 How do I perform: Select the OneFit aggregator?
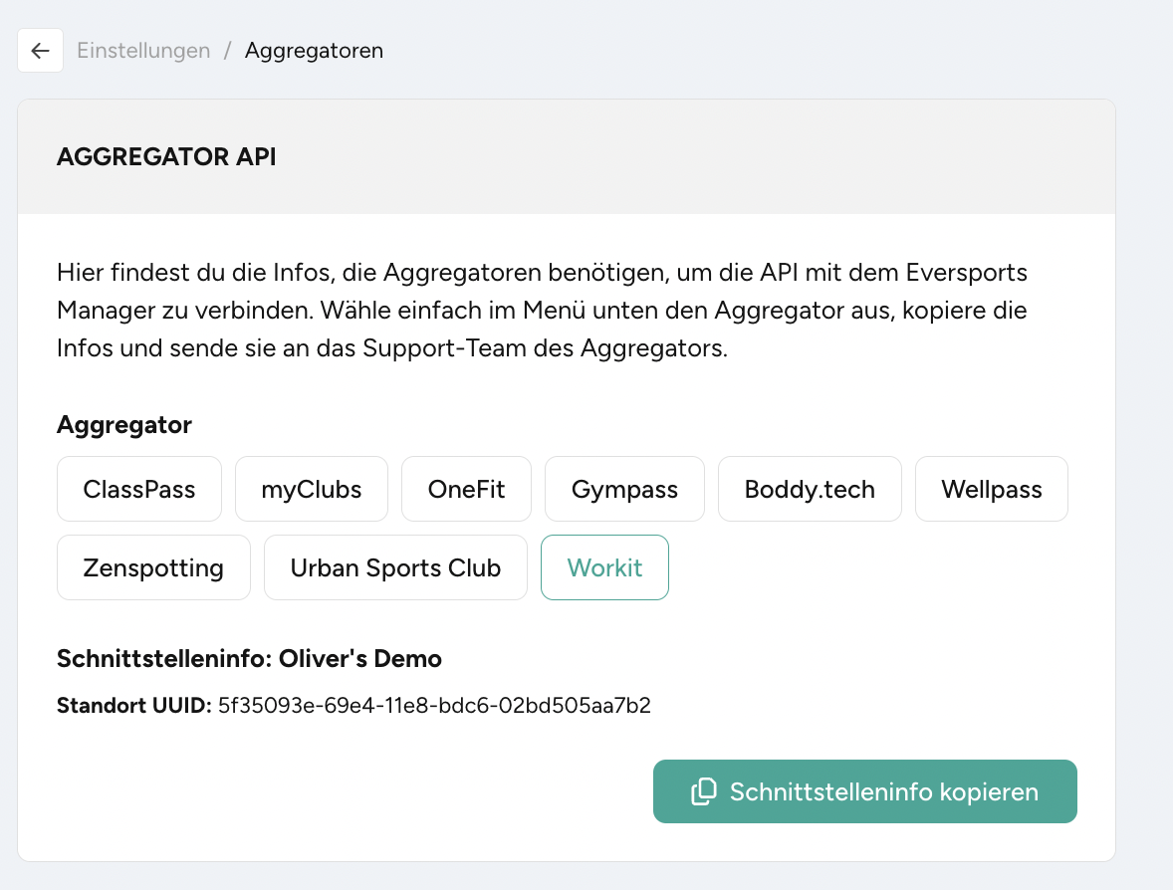[x=466, y=489]
